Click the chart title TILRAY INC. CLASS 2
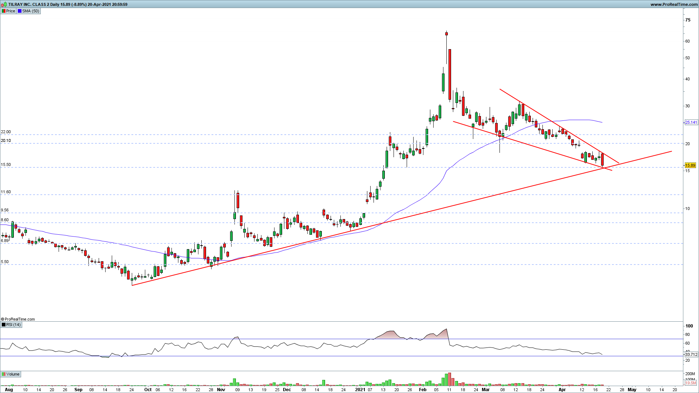The image size is (699, 393). click(x=28, y=4)
